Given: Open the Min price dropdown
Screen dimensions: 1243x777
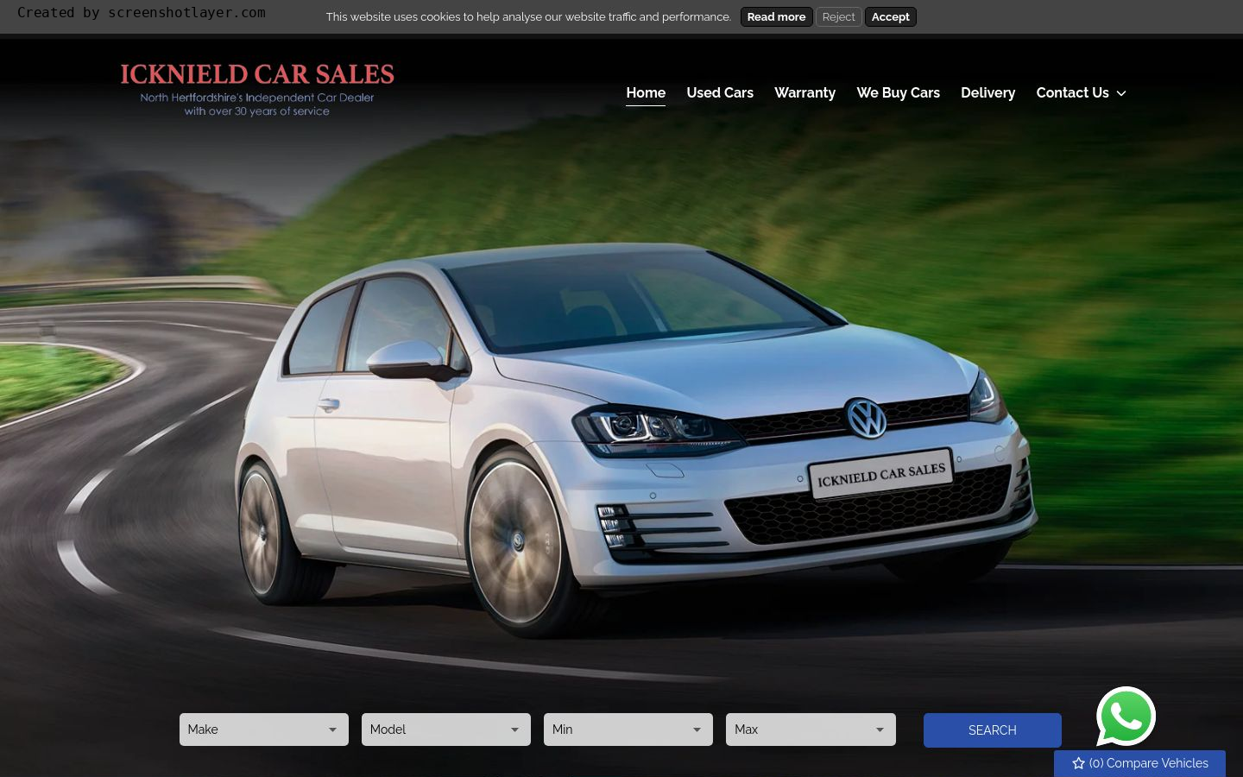Looking at the screenshot, I should coord(628,730).
